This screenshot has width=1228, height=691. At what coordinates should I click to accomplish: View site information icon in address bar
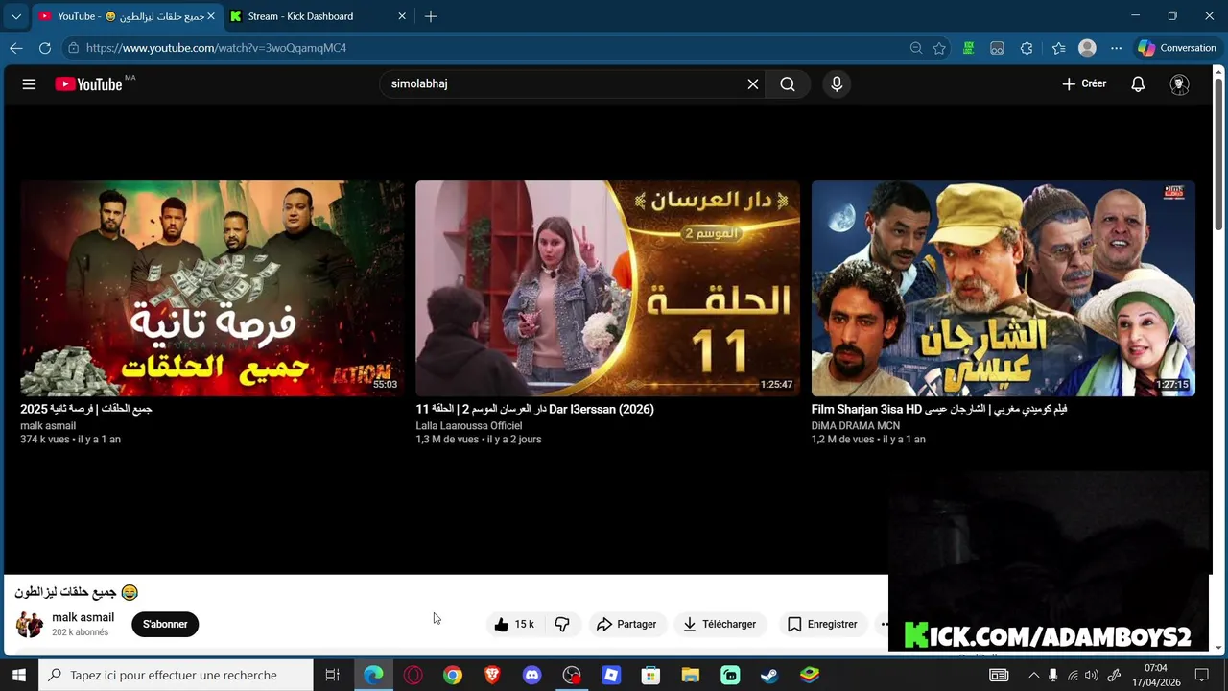coord(74,48)
